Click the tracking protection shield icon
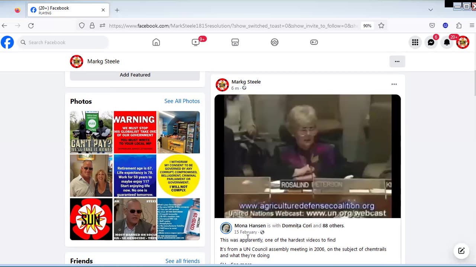 pyautogui.click(x=82, y=26)
